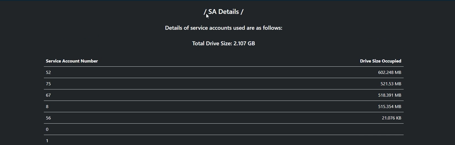Select the 'Service Account Number' column header
This screenshot has width=455, height=145.
point(72,61)
